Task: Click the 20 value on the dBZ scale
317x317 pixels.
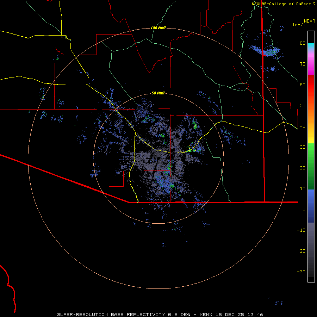Action: pyautogui.click(x=303, y=168)
